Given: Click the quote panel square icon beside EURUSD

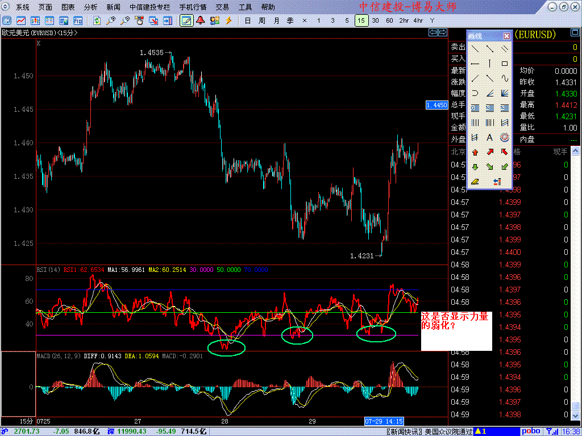Looking at the screenshot, I should click(575, 33).
